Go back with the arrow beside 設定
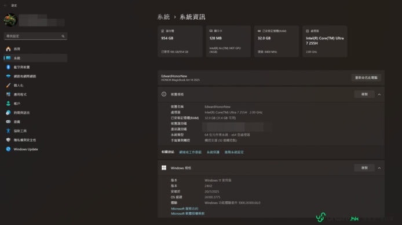 click(x=5, y=5)
